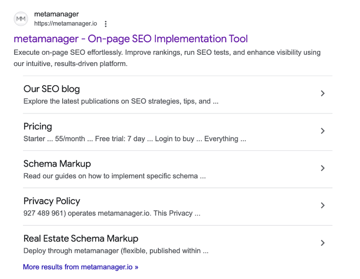Click the chevron for Real Estate Schema Markup
360x279 pixels.
[322, 243]
